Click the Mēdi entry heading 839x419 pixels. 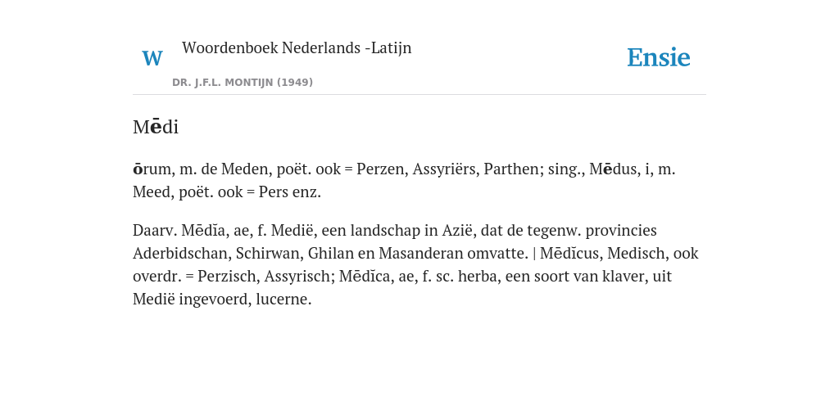pos(156,127)
